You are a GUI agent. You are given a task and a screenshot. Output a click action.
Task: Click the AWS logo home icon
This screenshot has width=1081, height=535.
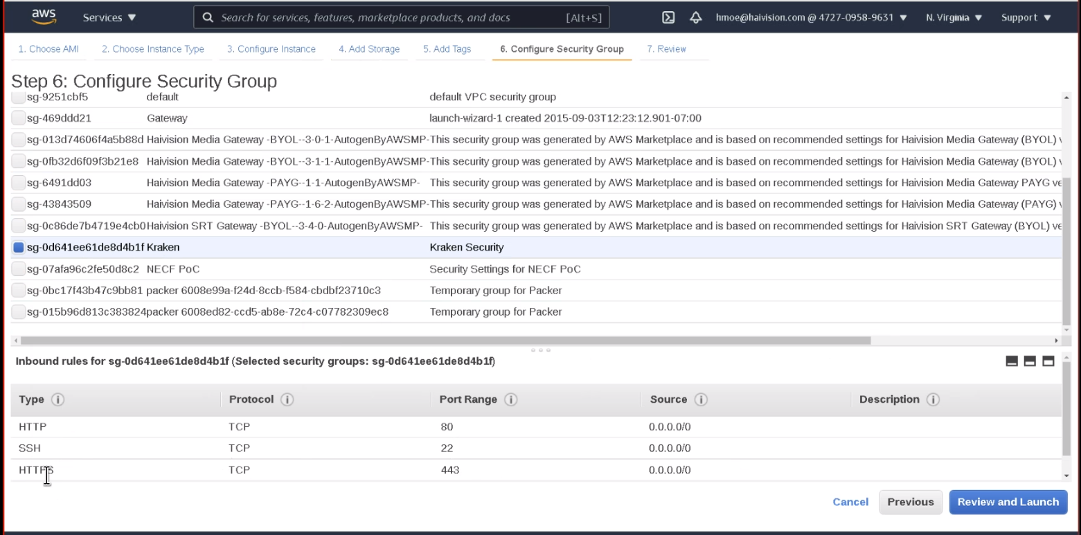coord(44,17)
